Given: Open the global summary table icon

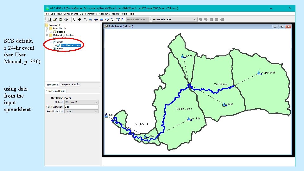Looking at the screenshot, I should pyautogui.click(x=206, y=19).
